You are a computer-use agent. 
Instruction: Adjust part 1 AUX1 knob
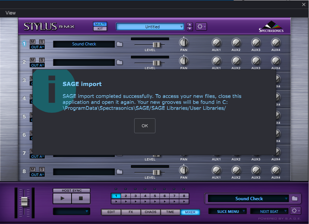pos(217,42)
